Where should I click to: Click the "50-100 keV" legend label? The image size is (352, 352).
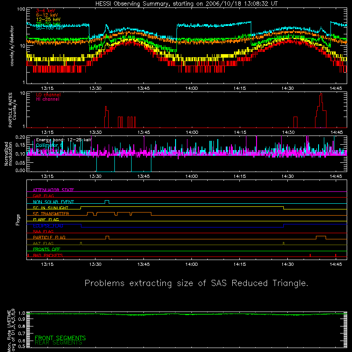point(50,28)
